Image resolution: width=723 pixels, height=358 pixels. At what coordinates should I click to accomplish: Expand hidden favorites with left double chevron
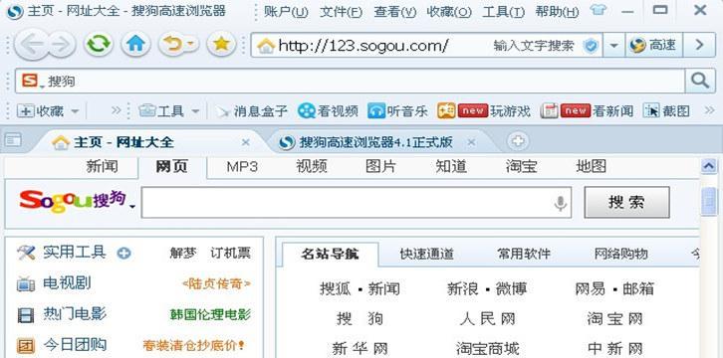pos(116,110)
